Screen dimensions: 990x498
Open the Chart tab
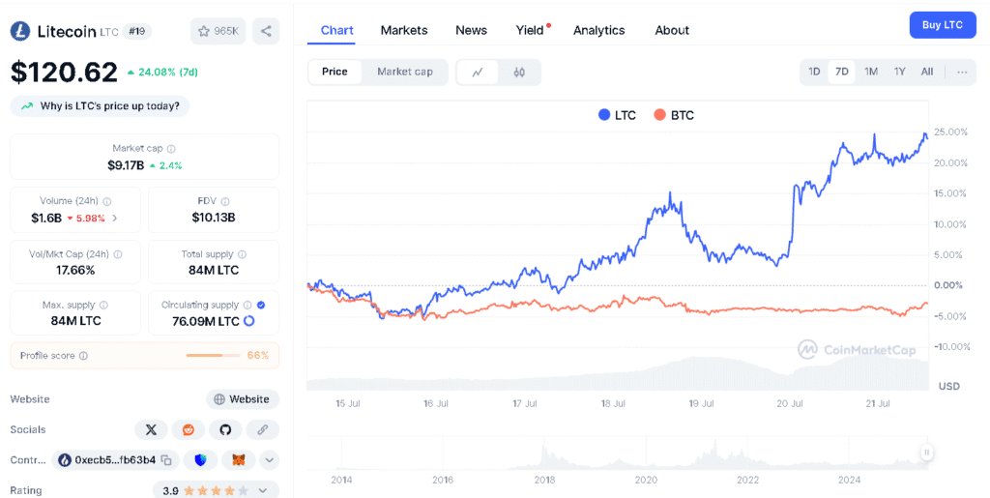(x=336, y=30)
